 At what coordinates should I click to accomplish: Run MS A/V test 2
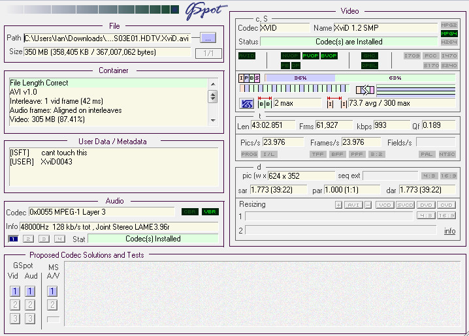[x=52, y=305]
